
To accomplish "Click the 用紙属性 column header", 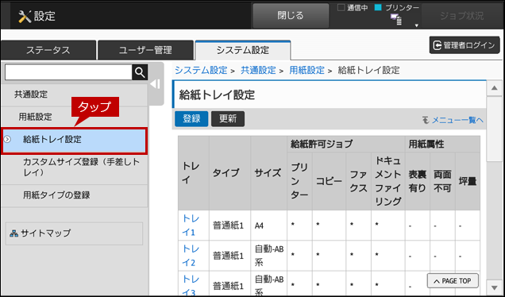I will coord(442,144).
